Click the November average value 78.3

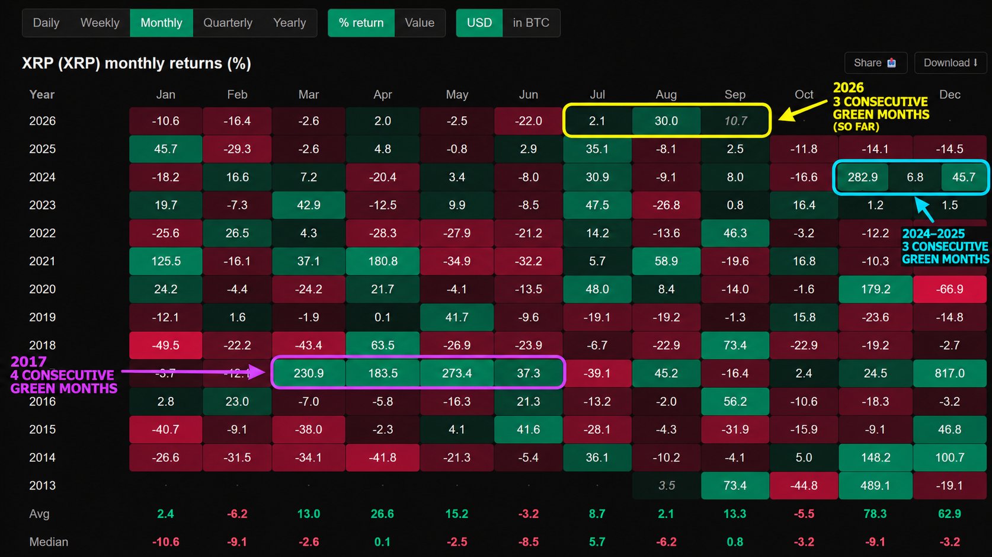tap(875, 514)
